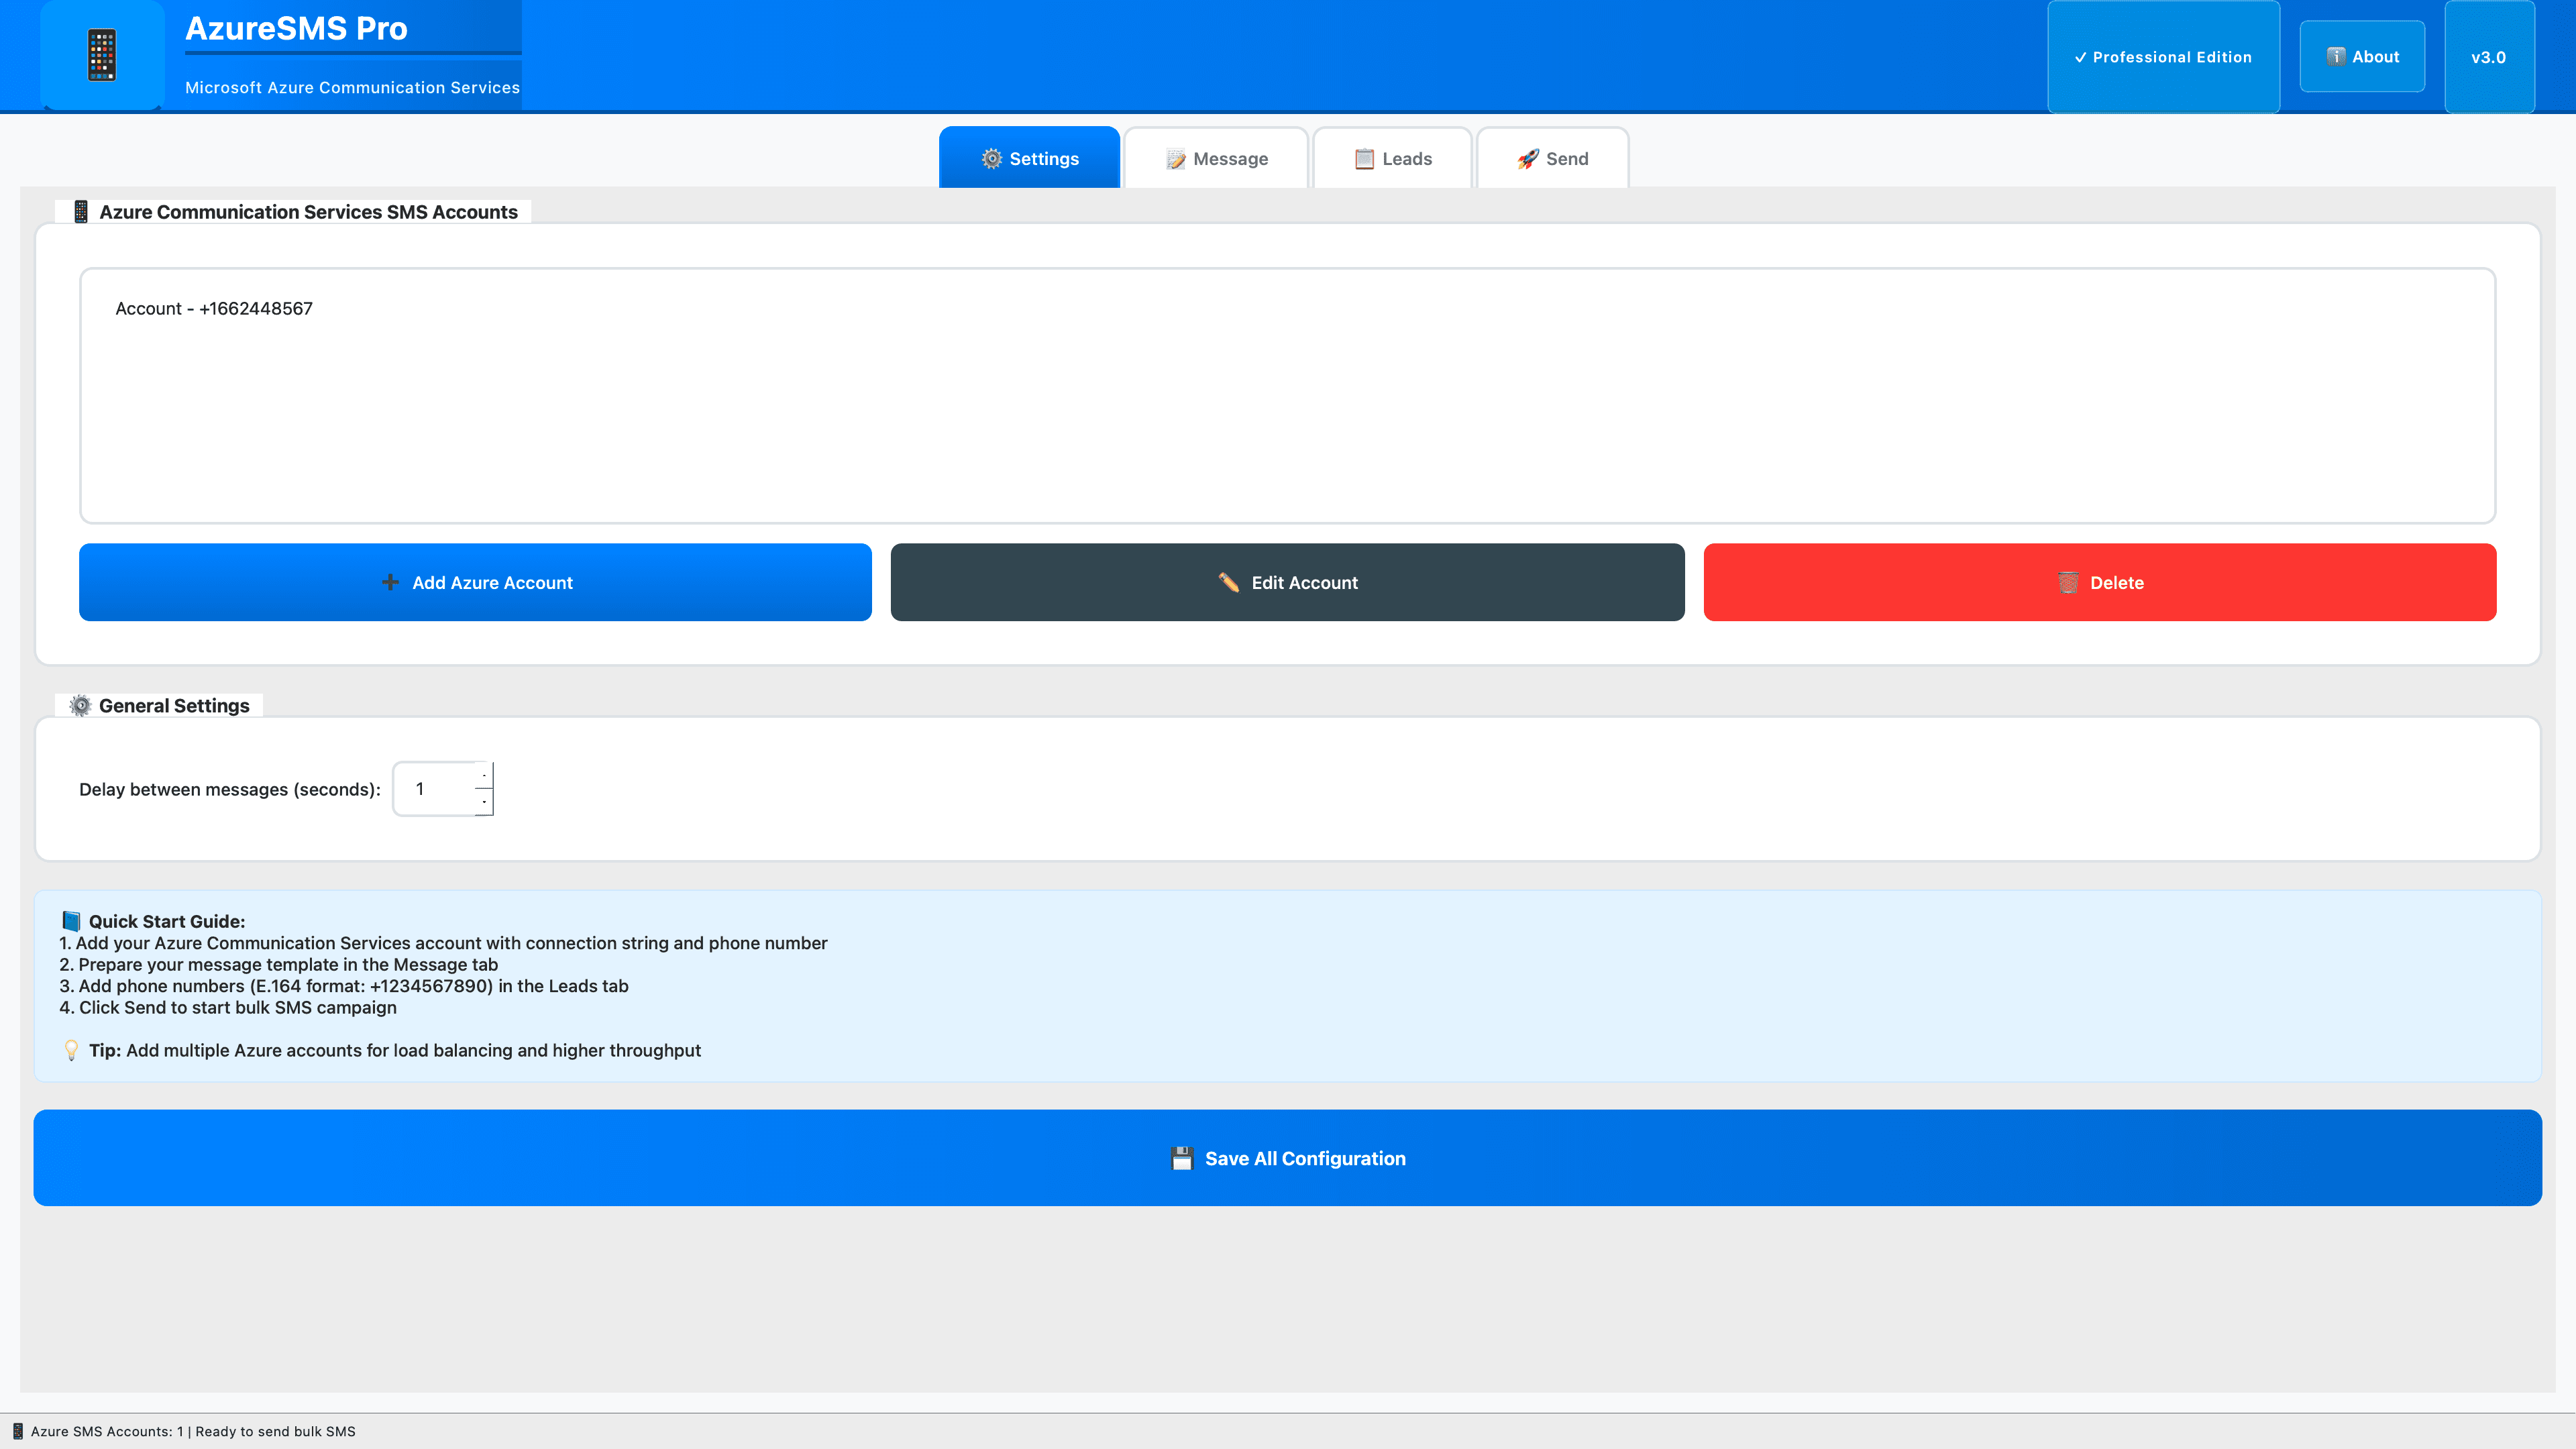Click guide step 1 about connection string
The height and width of the screenshot is (1449, 2576).
[443, 943]
